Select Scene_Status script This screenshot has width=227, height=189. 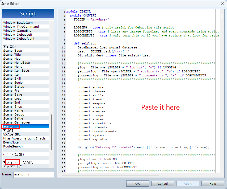click(26, 87)
